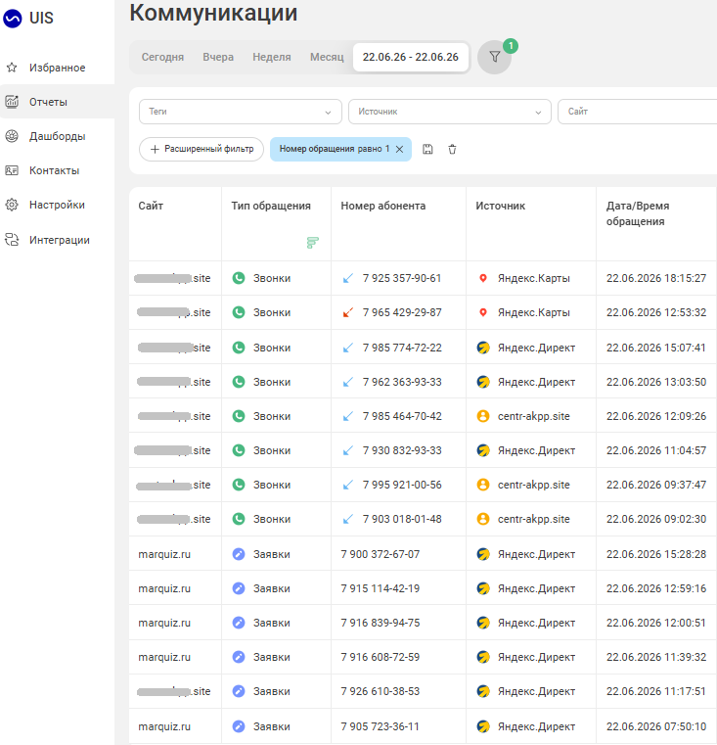Open Интеграции section
Screen dimensions: 717x745
click(x=57, y=240)
